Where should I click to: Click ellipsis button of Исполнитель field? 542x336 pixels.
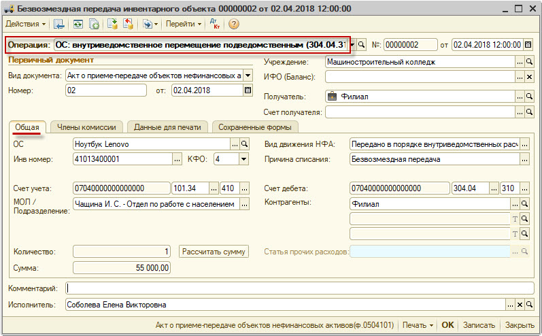(510, 305)
